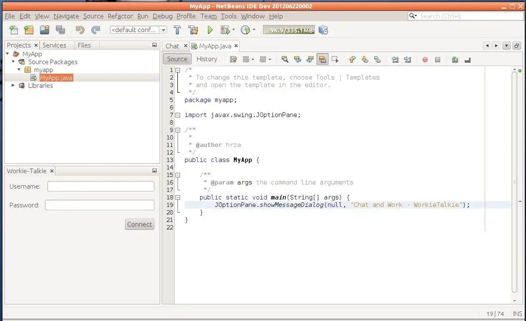Switch to the Chat editor tab
Image resolution: width=526 pixels, height=321 pixels.
(x=172, y=46)
